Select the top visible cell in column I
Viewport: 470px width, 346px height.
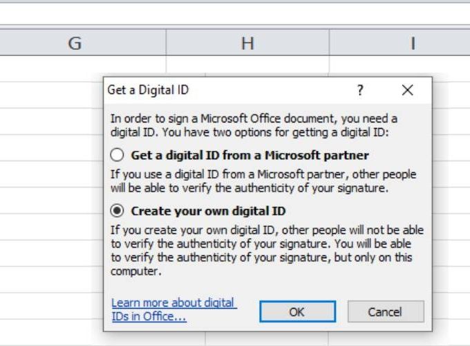click(x=399, y=64)
